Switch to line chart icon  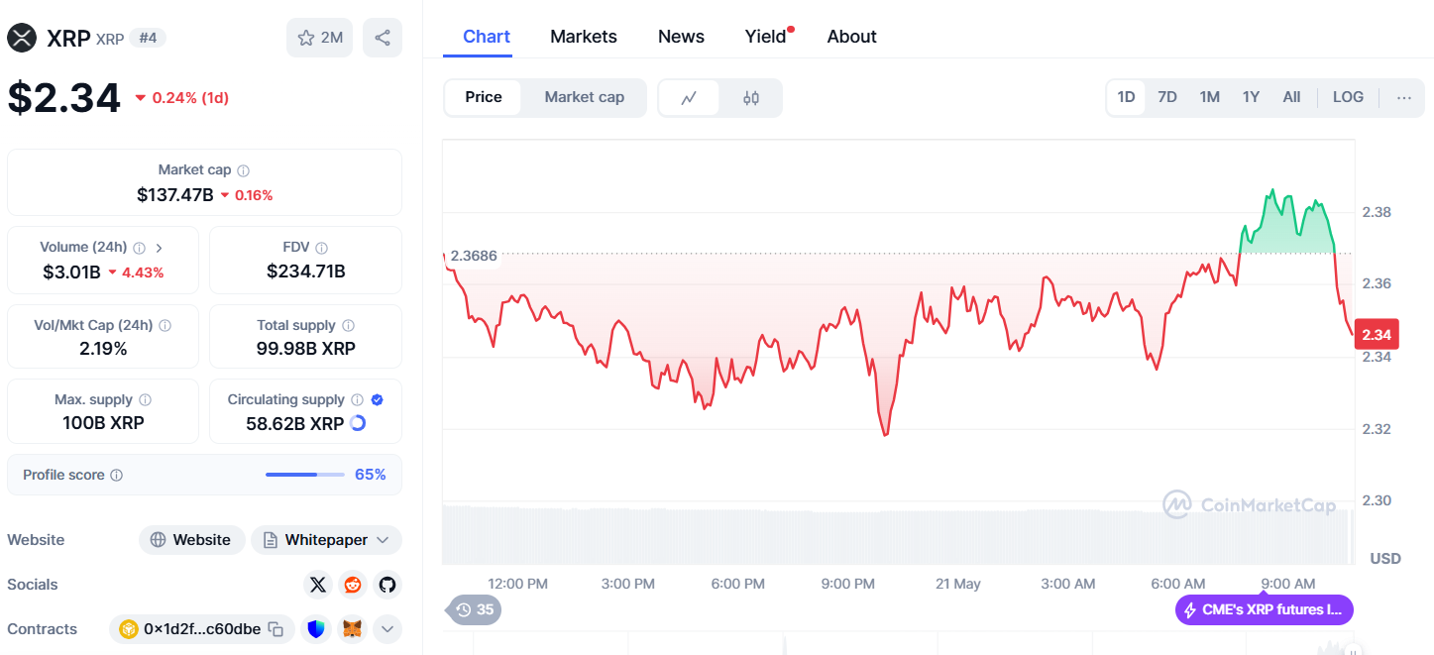tap(689, 97)
